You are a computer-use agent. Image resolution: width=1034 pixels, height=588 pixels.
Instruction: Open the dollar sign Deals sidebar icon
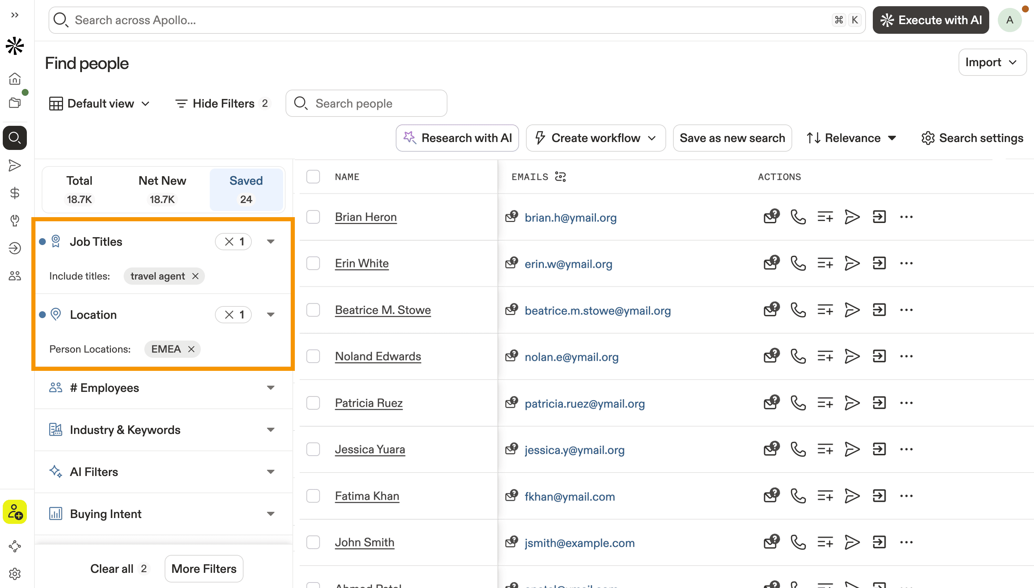click(15, 193)
